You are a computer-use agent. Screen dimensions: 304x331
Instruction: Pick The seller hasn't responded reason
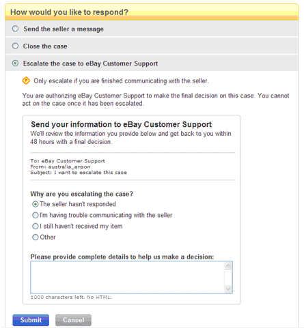coord(36,204)
